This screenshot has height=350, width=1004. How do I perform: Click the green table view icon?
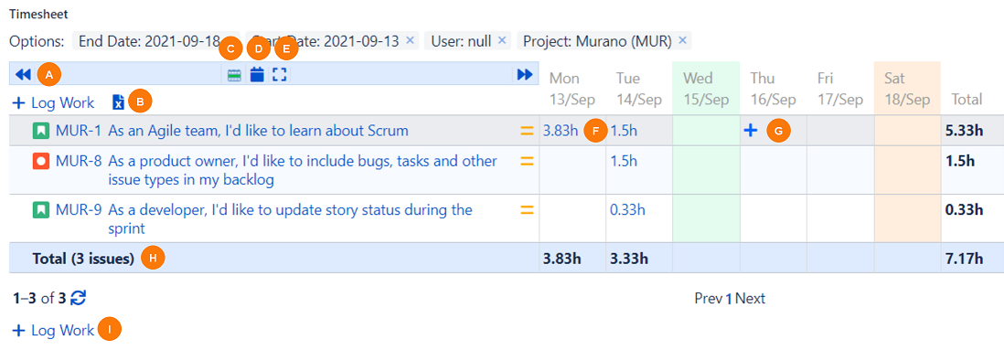[235, 76]
